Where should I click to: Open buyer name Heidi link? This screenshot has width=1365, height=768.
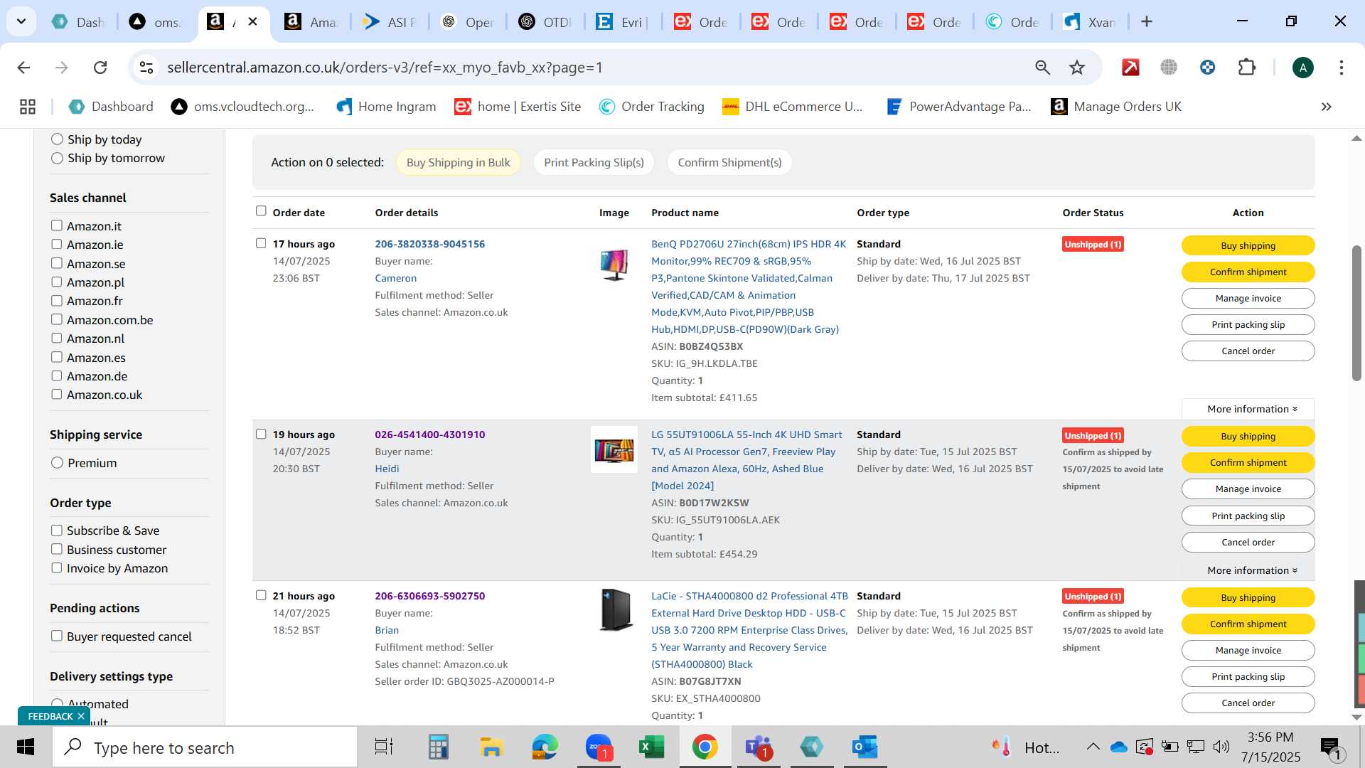tap(387, 469)
